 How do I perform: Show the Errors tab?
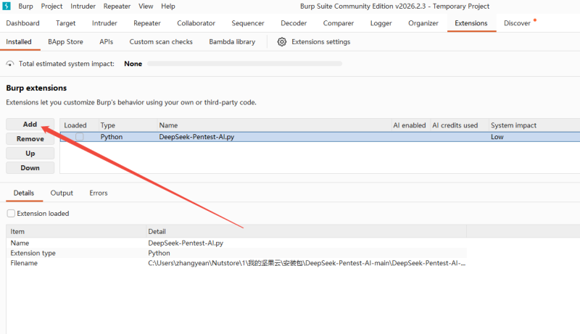tap(99, 193)
